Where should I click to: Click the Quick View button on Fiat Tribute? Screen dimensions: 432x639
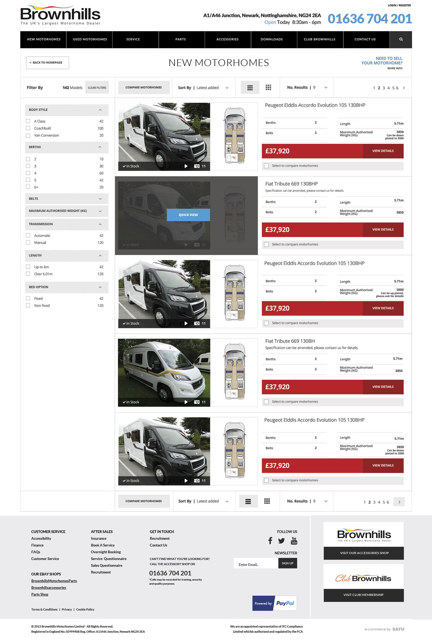click(x=188, y=215)
